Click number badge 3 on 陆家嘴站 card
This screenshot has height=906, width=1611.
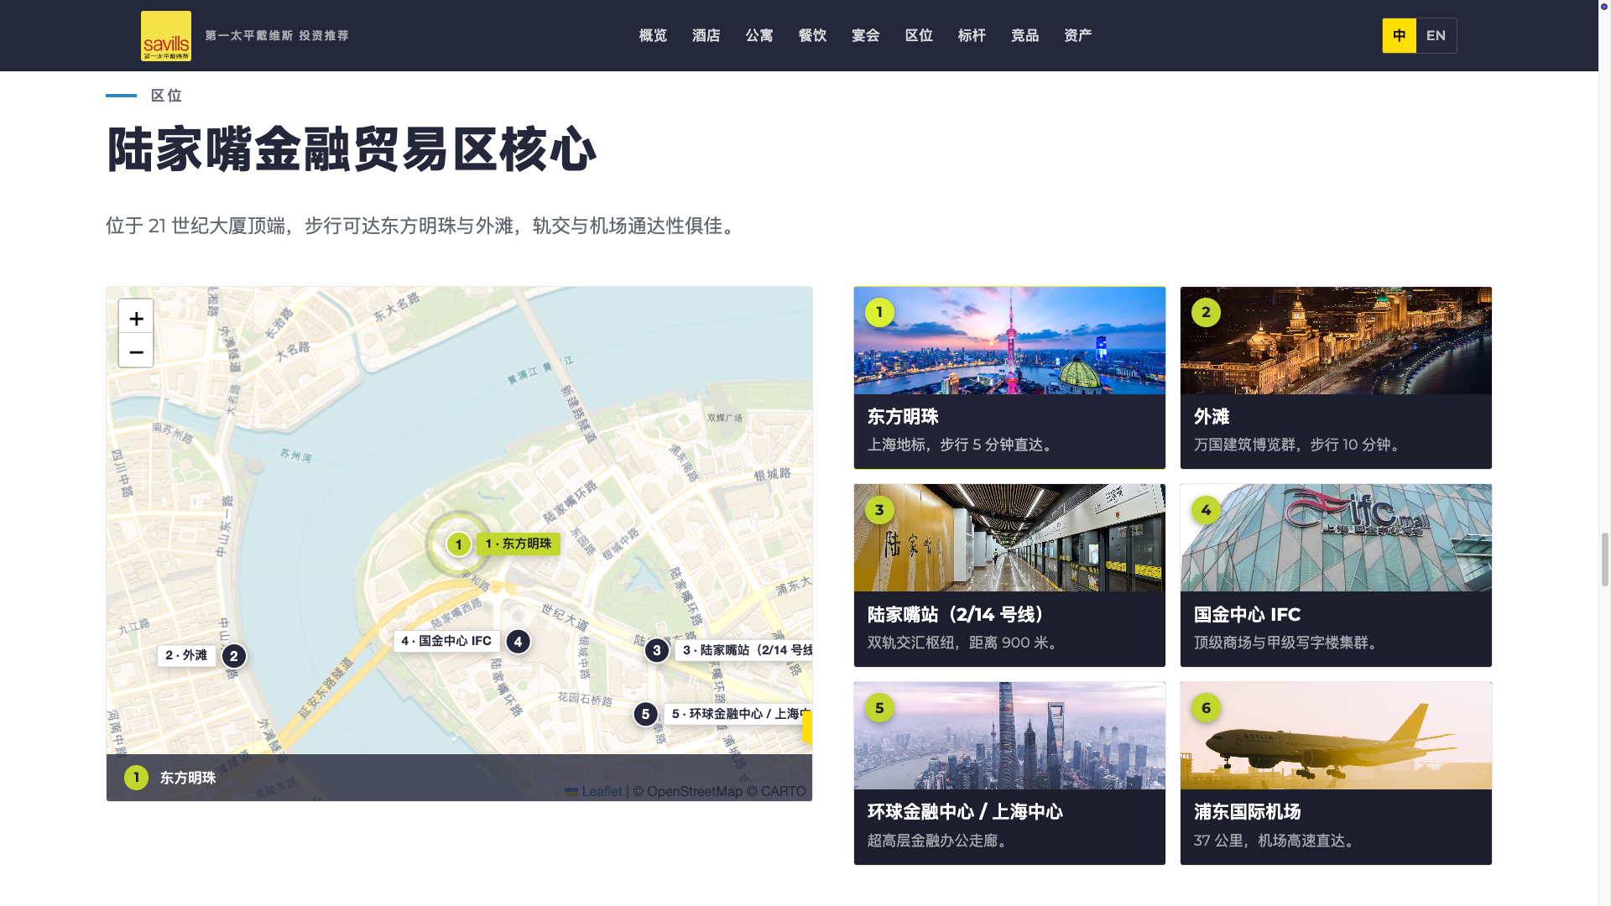pyautogui.click(x=879, y=510)
